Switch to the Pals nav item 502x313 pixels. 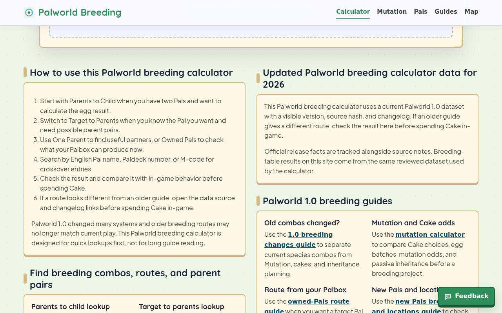click(x=420, y=12)
